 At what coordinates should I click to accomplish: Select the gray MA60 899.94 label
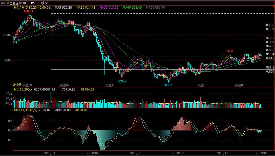point(155,8)
